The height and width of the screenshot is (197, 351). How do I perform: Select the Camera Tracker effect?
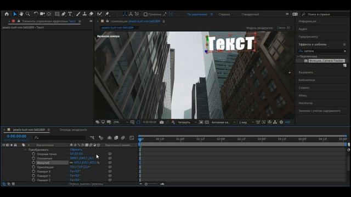pyautogui.click(x=326, y=61)
